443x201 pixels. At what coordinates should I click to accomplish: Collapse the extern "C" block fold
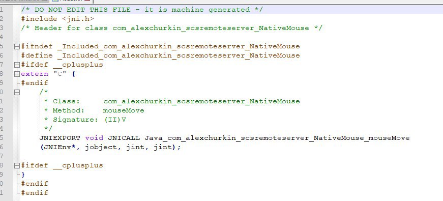17,74
